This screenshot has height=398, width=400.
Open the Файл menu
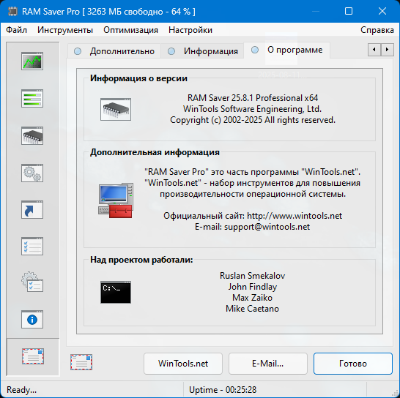pyautogui.click(x=16, y=30)
